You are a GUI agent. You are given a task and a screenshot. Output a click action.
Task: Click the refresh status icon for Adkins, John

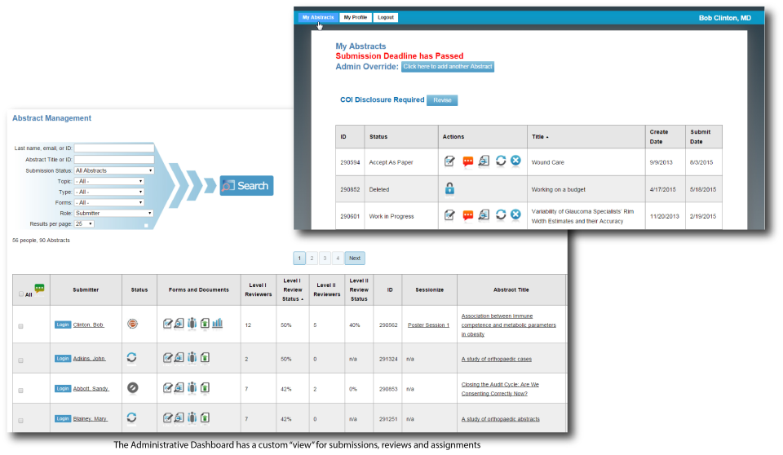[x=131, y=357]
